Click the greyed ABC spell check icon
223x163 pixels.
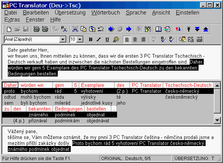coord(154,40)
